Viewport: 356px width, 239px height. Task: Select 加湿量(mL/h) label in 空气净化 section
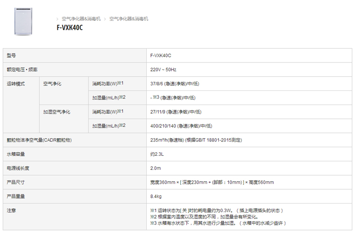[x=109, y=97]
